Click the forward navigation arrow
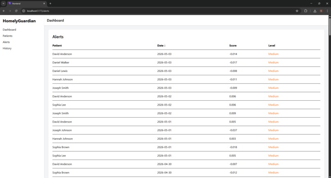 pos(10,11)
